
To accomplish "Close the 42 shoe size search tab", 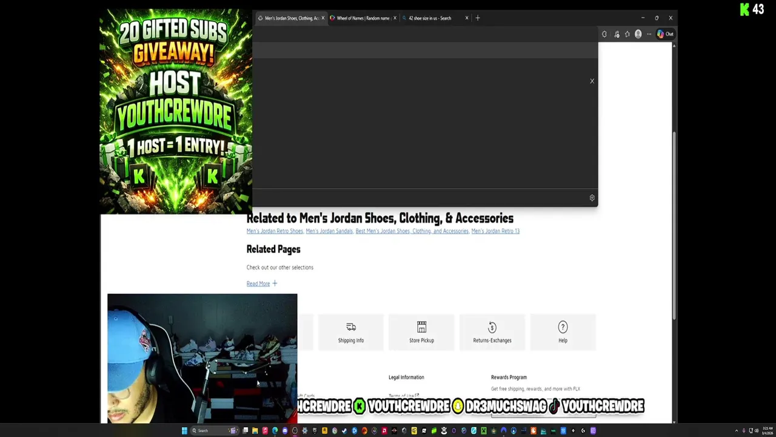I will pyautogui.click(x=466, y=18).
